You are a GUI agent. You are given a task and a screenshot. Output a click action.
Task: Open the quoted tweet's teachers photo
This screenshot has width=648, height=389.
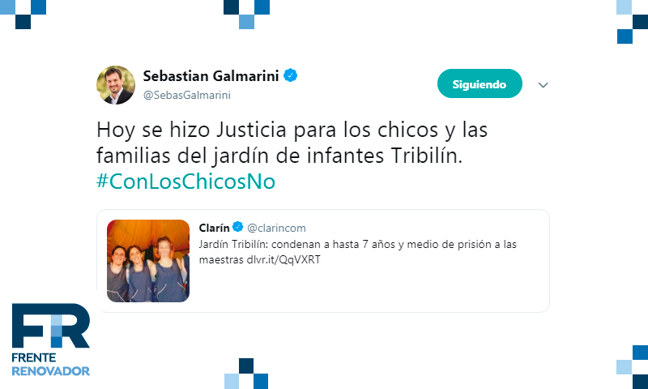tap(148, 261)
